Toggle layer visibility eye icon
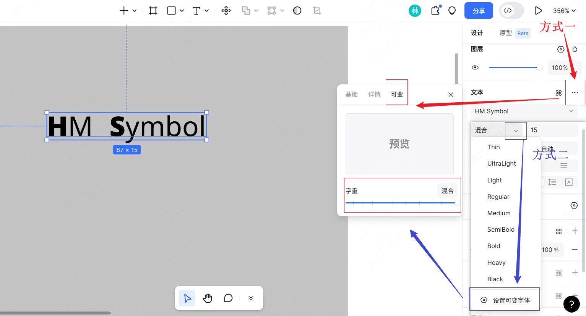 pyautogui.click(x=475, y=68)
